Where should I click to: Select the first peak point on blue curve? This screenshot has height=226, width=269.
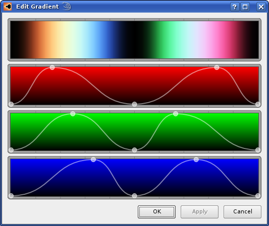[x=93, y=160]
